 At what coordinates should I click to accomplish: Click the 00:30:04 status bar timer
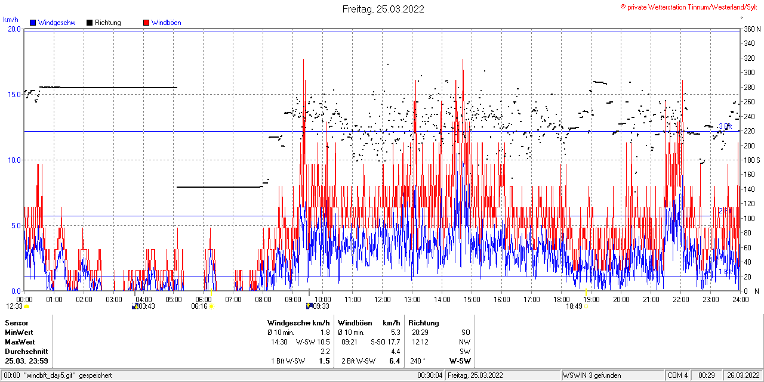[x=430, y=375]
